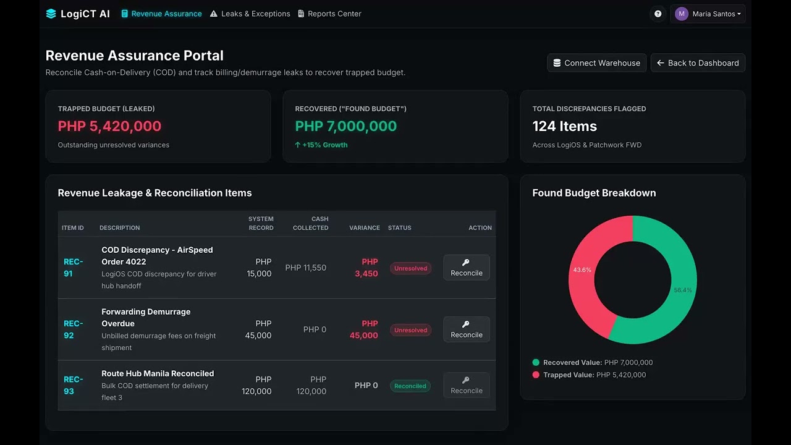Click the VARIANCE column header

(x=365, y=228)
